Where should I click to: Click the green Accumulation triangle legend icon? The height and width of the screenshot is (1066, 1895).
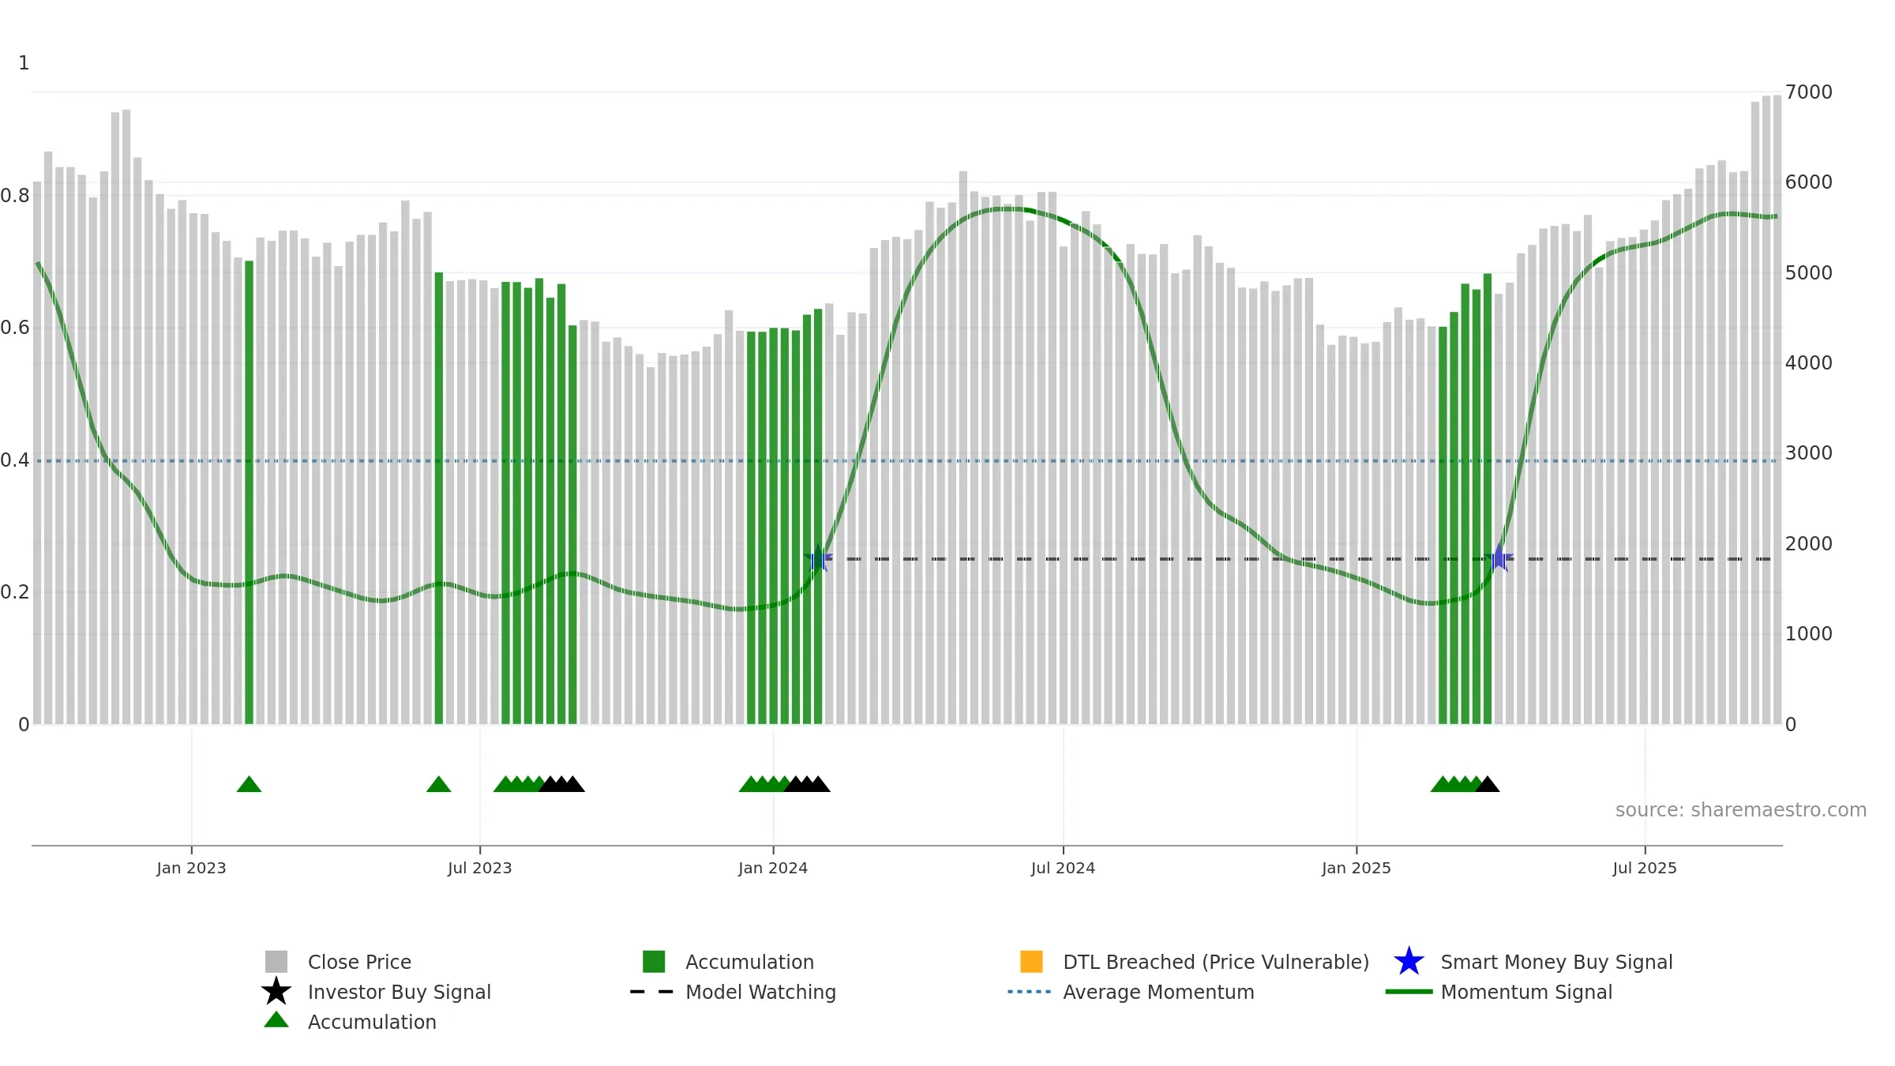tap(276, 1019)
